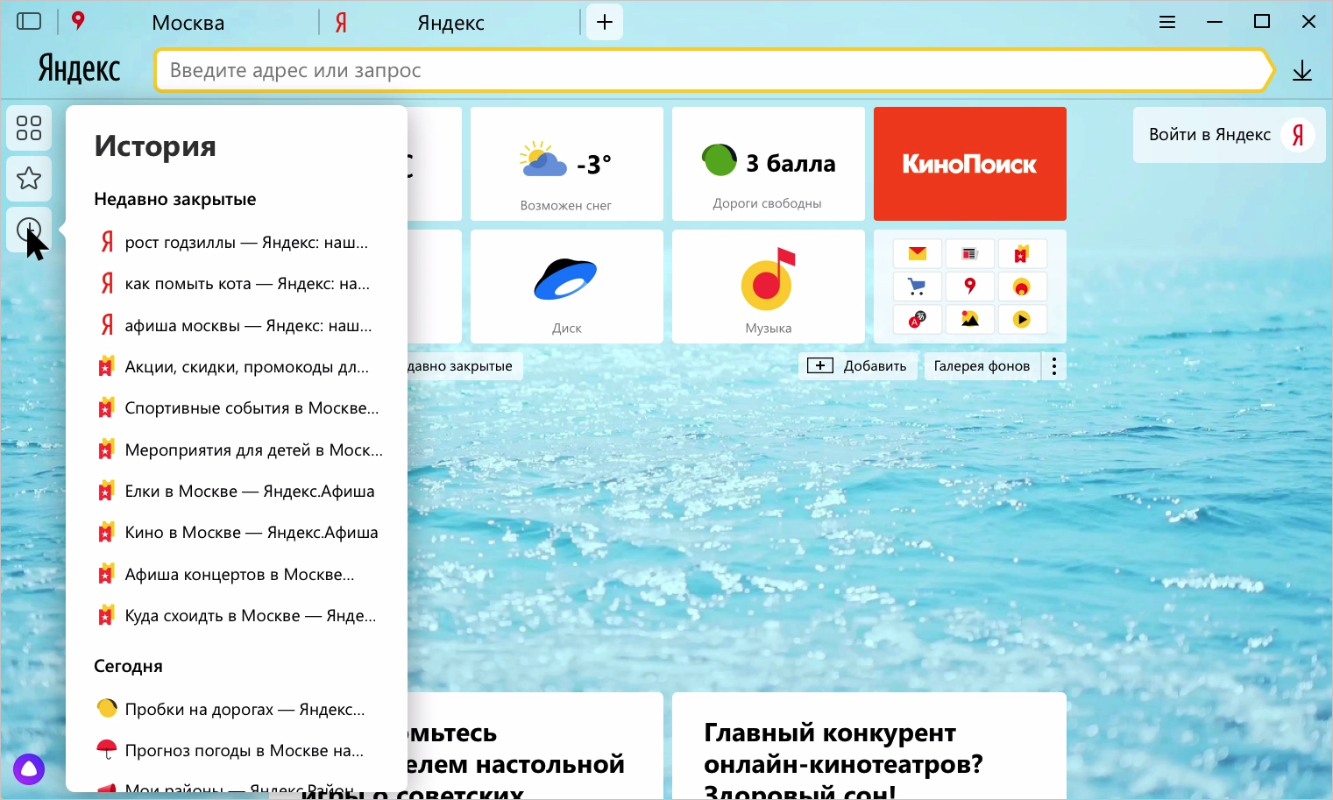Open the traffic tile '3 балла'
The image size is (1333, 800).
pyautogui.click(x=769, y=164)
